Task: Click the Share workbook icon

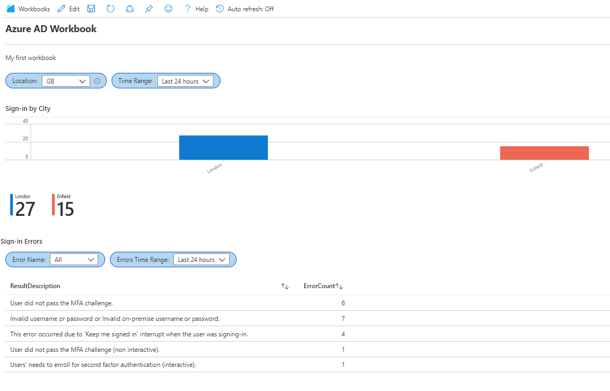Action: (130, 9)
